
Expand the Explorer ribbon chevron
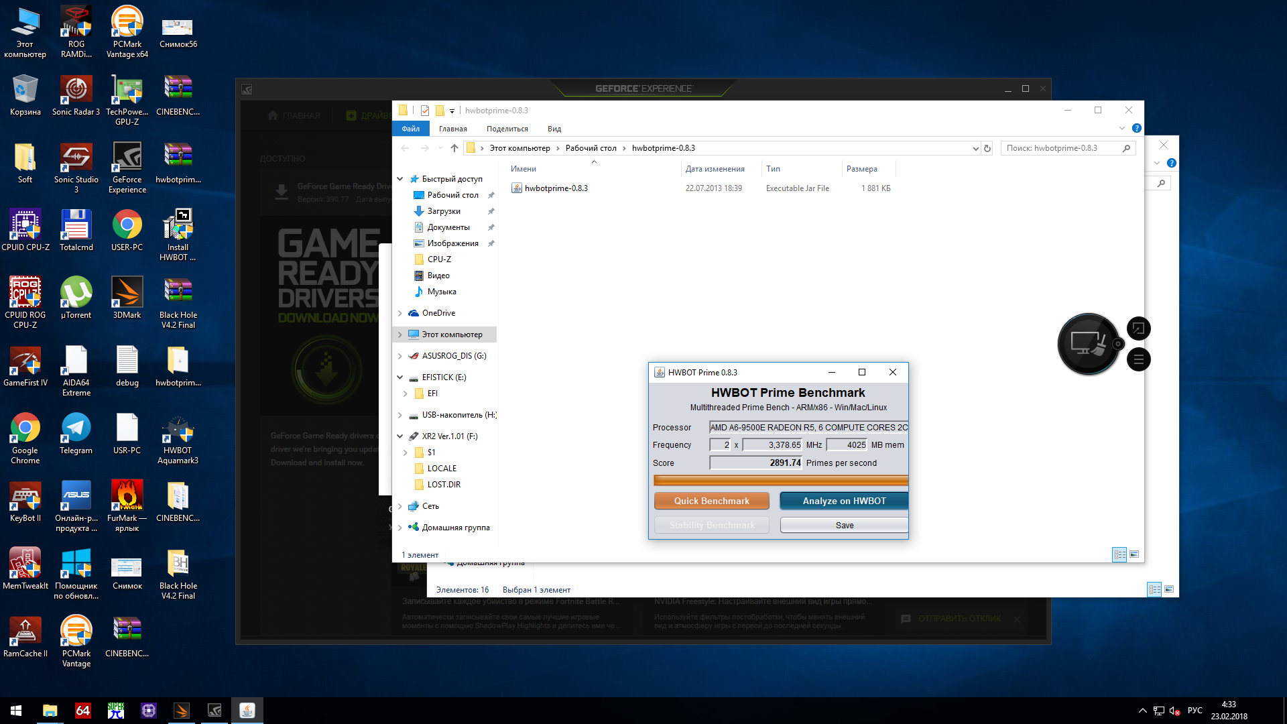pos(1122,128)
